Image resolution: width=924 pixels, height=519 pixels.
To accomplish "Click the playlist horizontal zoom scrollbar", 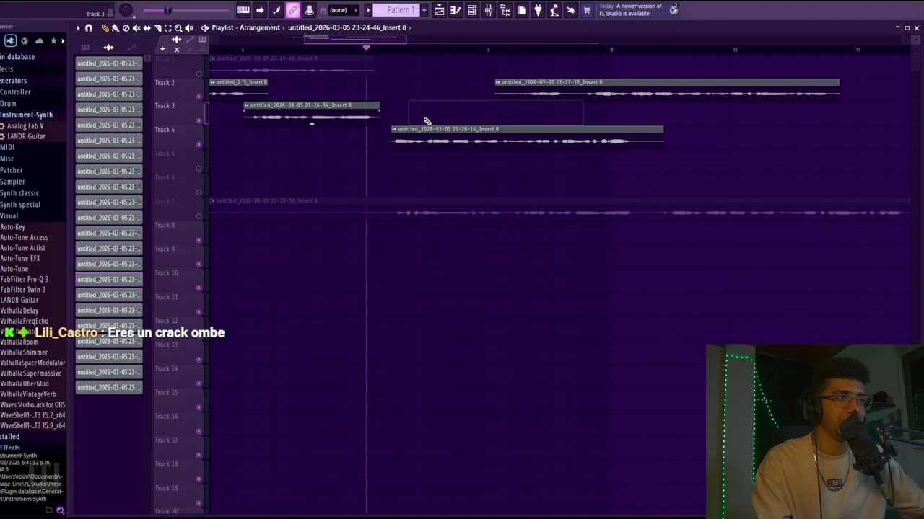I will coord(355,39).
